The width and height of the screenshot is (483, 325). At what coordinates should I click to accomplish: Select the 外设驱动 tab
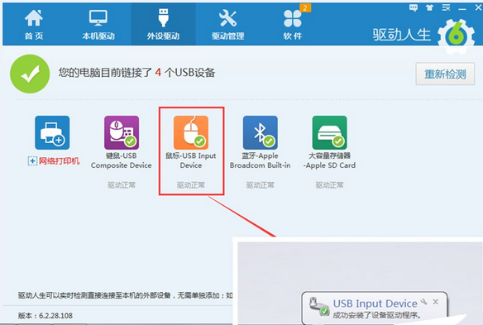point(163,24)
